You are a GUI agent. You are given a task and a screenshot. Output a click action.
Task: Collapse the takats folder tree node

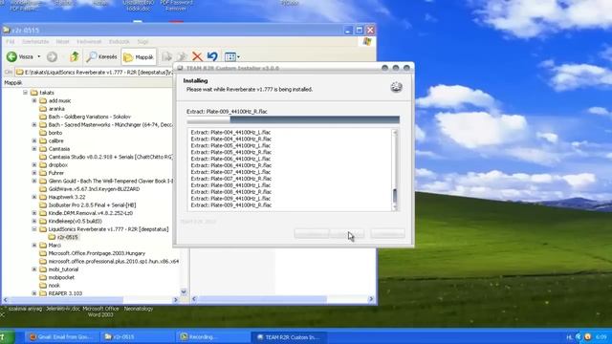coord(26,93)
